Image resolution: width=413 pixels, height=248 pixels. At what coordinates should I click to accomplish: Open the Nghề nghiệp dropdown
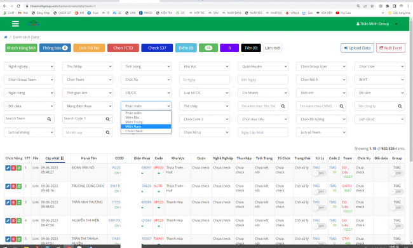pyautogui.click(x=29, y=66)
